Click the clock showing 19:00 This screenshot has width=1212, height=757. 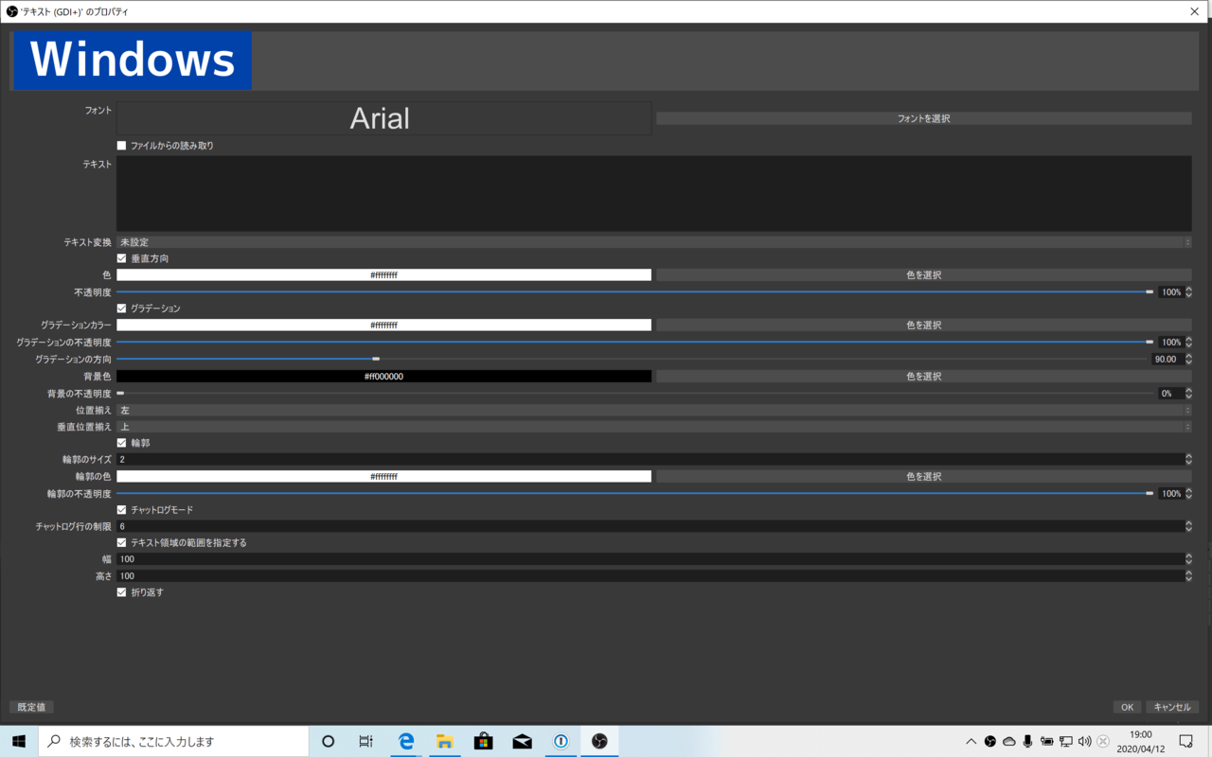(x=1141, y=734)
